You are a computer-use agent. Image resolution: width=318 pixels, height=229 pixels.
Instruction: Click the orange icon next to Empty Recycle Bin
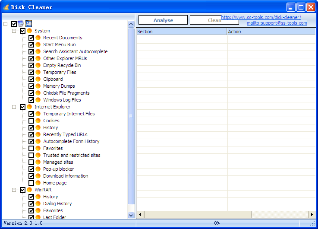[x=38, y=65]
